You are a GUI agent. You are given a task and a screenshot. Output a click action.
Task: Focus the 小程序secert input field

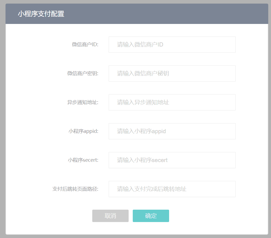[x=172, y=160]
